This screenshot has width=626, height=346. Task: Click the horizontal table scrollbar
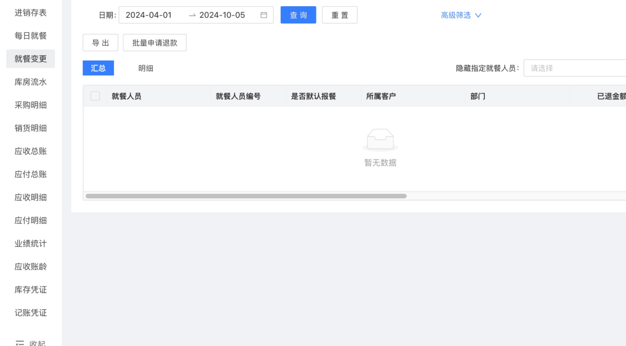point(246,196)
